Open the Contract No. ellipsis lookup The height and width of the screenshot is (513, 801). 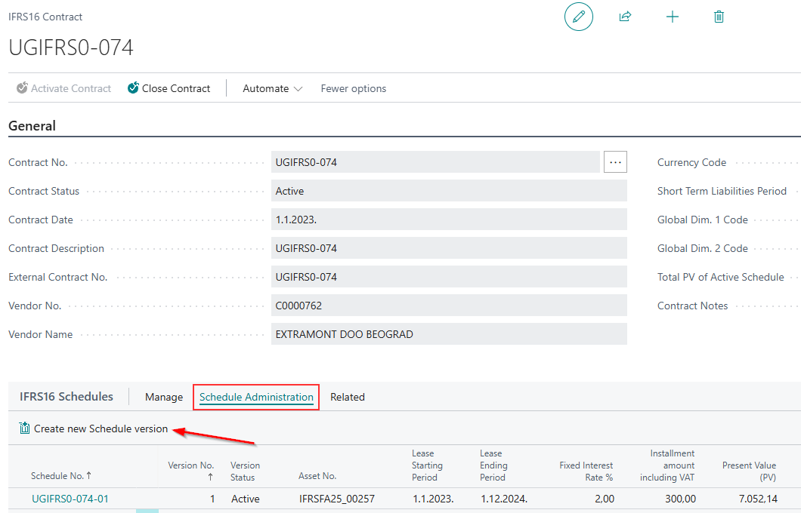point(615,162)
